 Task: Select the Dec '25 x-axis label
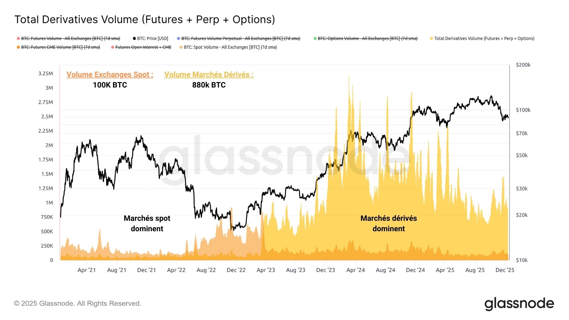[505, 270]
